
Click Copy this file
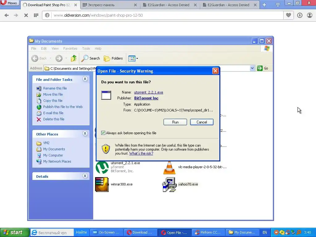point(53,101)
